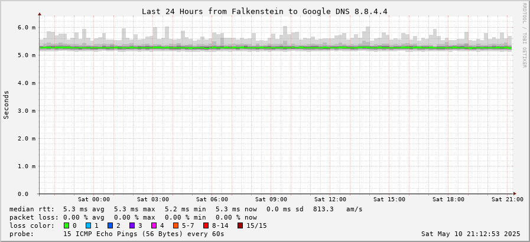Click the 'Sat 03:00' time label
The height and width of the screenshot is (242, 530).
[153, 200]
